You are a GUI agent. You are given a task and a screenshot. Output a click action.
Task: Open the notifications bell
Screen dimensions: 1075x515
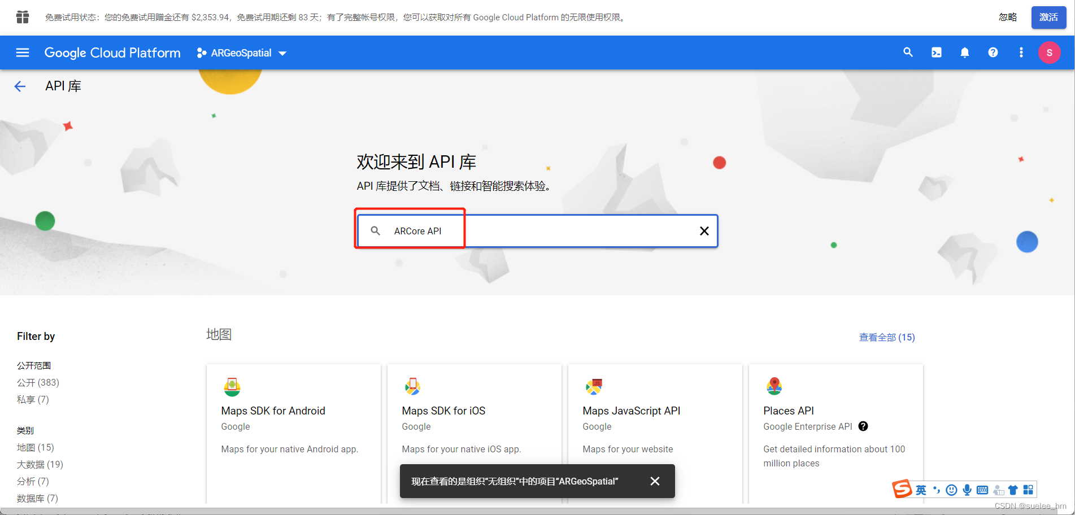pos(964,53)
